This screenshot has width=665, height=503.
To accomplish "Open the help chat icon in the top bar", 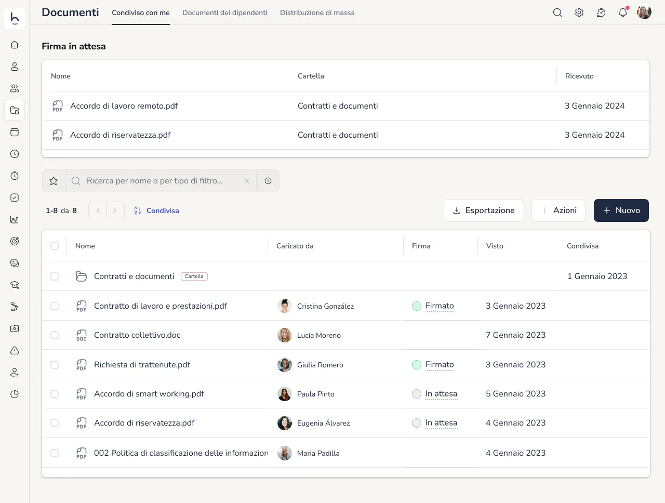I will [x=601, y=12].
